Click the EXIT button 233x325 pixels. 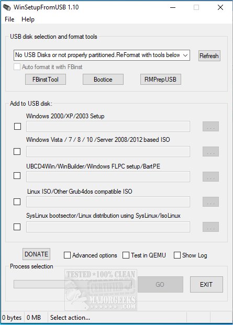206,284
